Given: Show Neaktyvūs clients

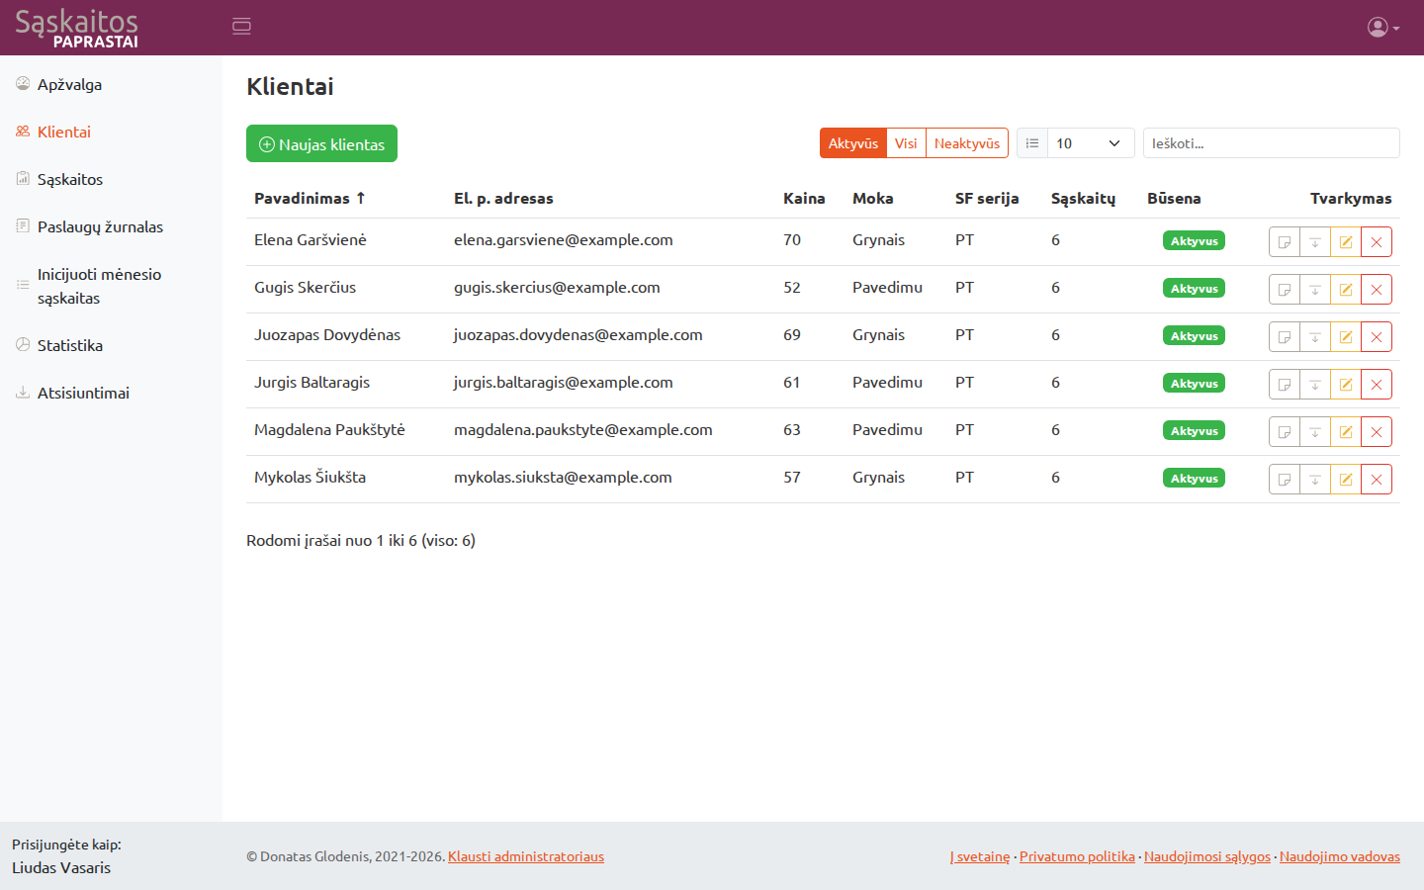Looking at the screenshot, I should pyautogui.click(x=967, y=143).
